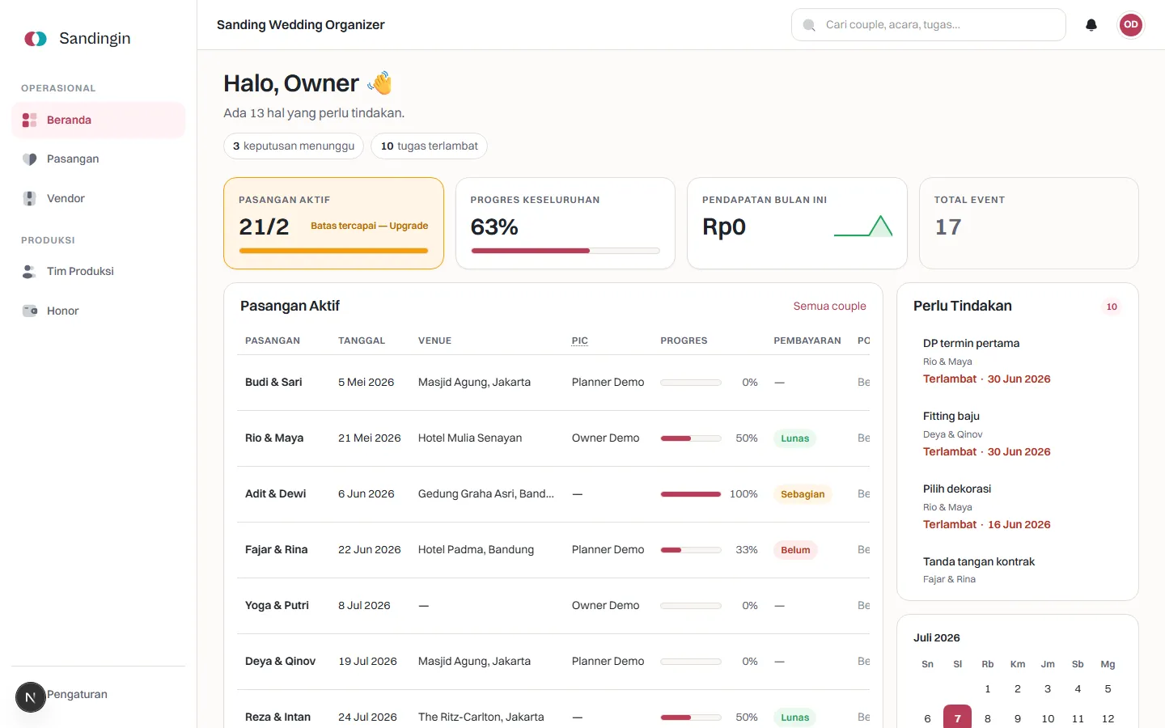Click the search magnifier icon
Screen dimensions: 1165x728
coord(809,25)
